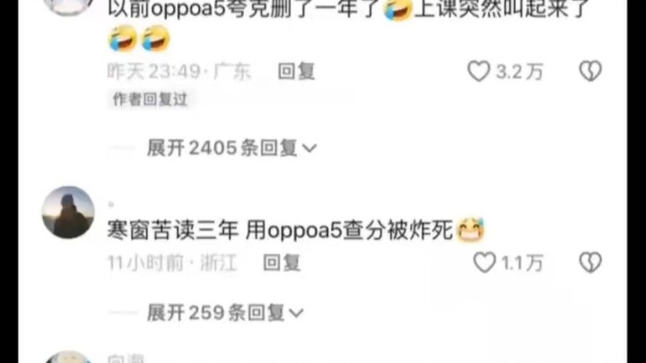Open the top commenter's avatar
This screenshot has height=363, width=646.
click(x=68, y=7)
